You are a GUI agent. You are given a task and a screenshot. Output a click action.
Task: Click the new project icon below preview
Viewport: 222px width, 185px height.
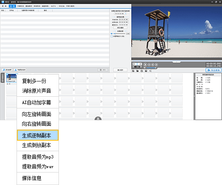[x=133, y=71]
